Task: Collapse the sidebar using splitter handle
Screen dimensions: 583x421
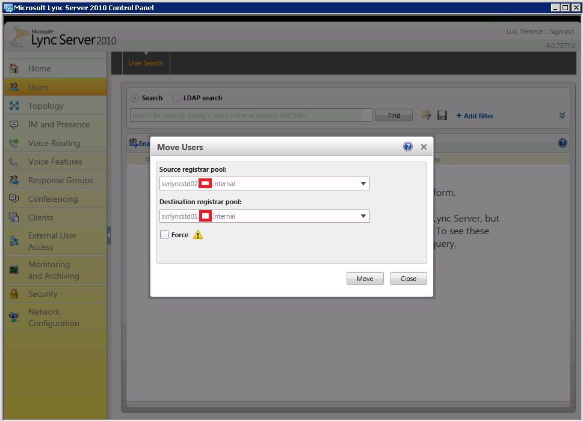Action: (x=109, y=236)
